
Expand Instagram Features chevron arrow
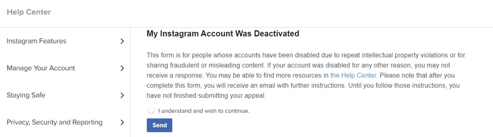coord(122,41)
